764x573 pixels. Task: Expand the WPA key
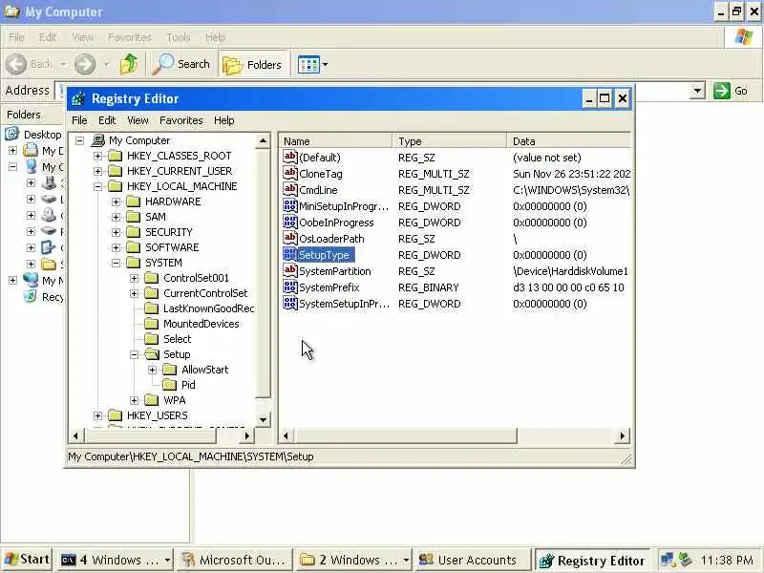pos(134,400)
